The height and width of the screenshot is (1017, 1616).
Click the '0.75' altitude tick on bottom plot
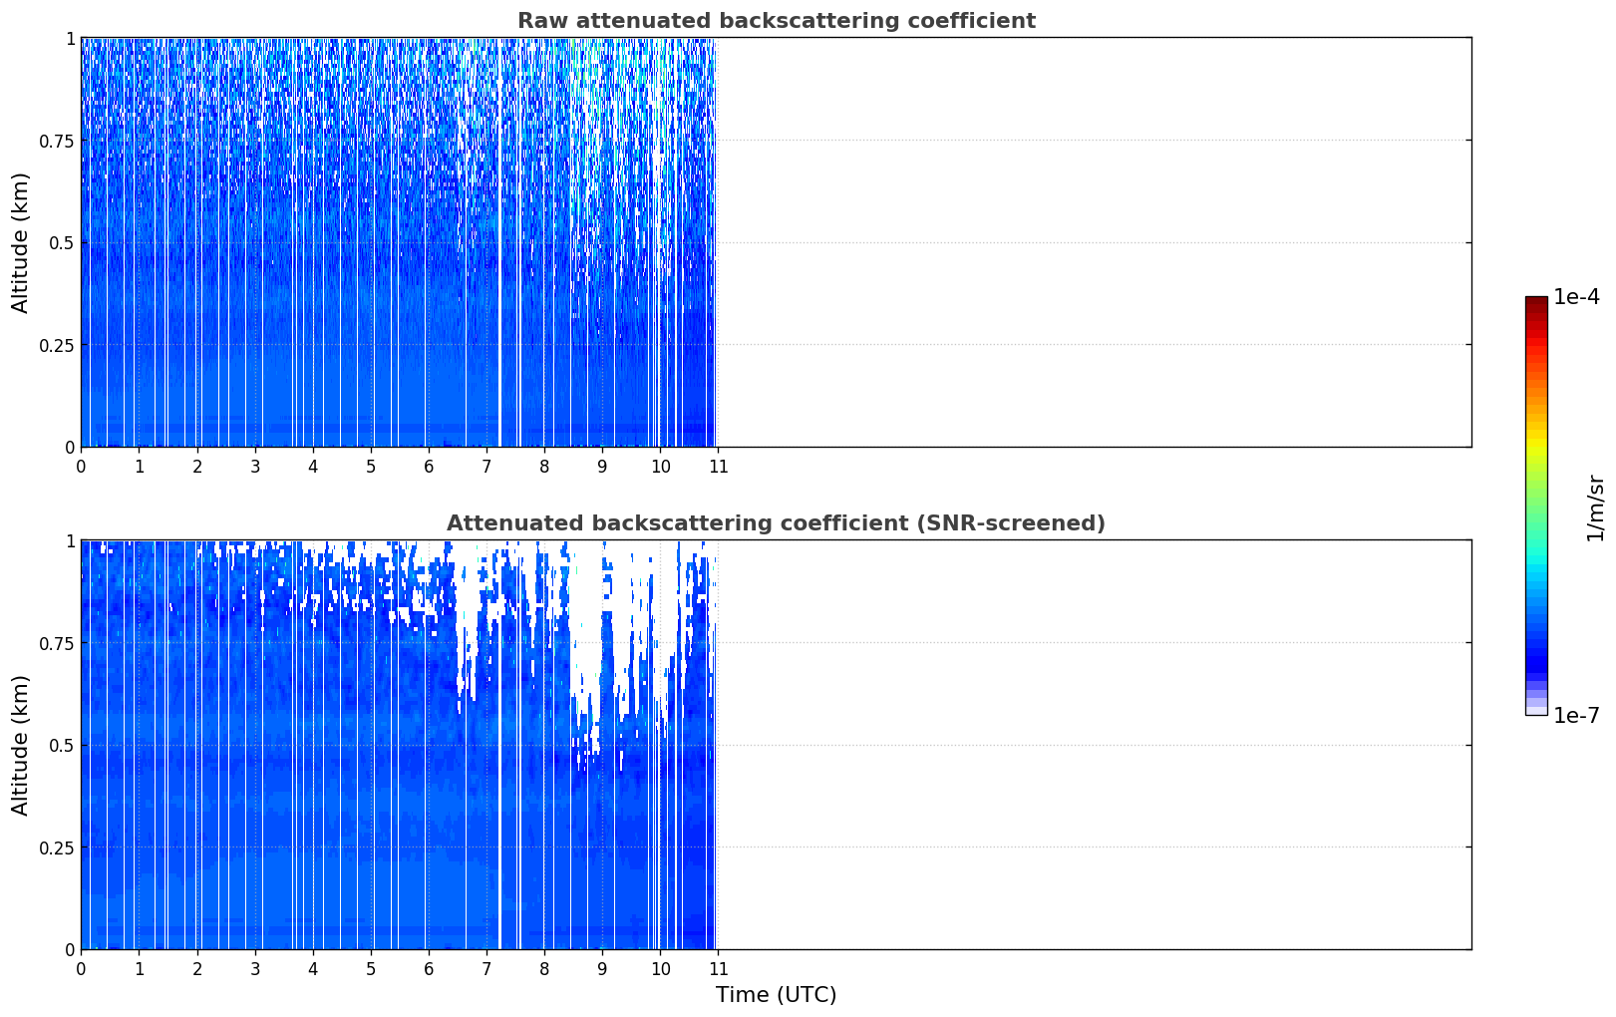57,644
